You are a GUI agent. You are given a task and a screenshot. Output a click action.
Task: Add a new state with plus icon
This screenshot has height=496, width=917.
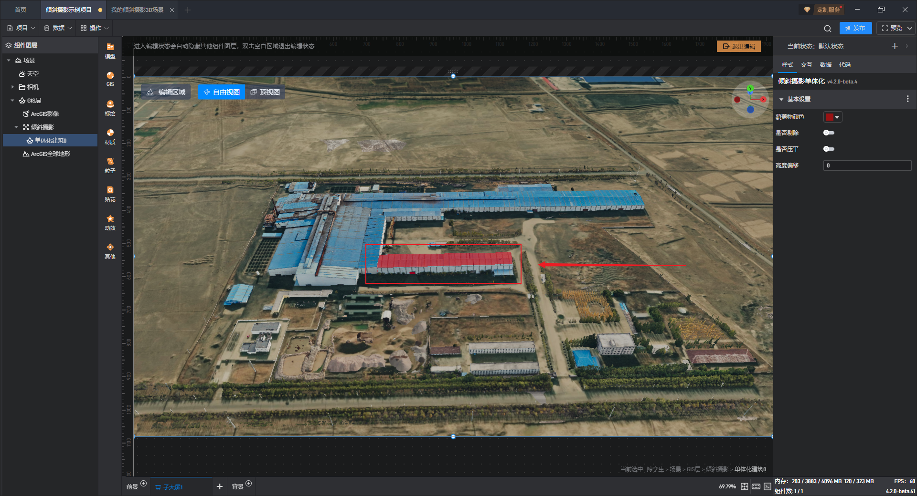point(895,46)
